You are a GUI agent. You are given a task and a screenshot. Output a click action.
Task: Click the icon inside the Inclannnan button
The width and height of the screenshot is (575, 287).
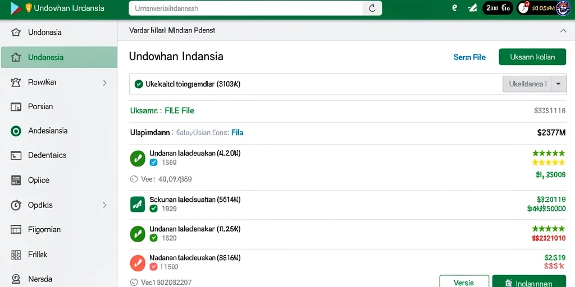pyautogui.click(x=509, y=283)
